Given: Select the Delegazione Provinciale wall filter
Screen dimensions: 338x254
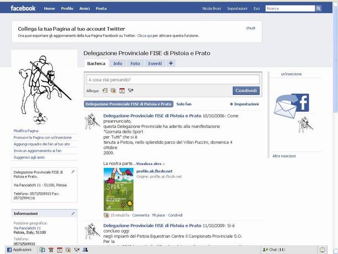Looking at the screenshot, I should point(128,104).
